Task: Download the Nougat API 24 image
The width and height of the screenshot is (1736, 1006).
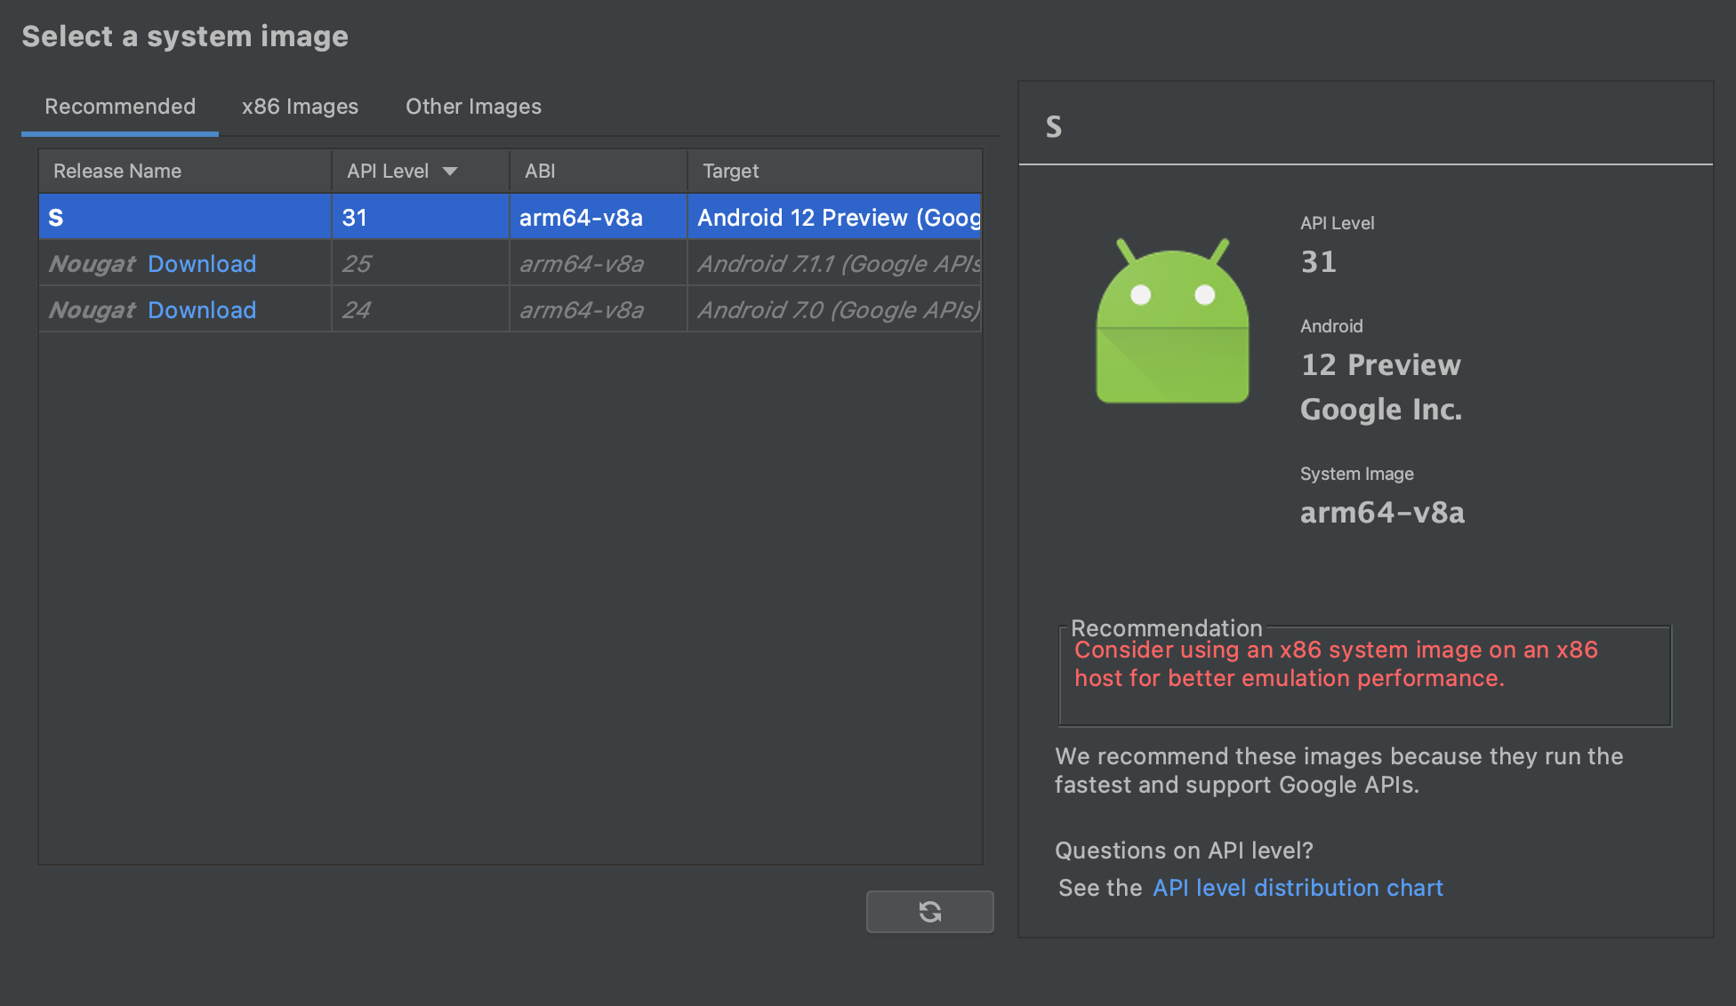Action: [x=202, y=310]
